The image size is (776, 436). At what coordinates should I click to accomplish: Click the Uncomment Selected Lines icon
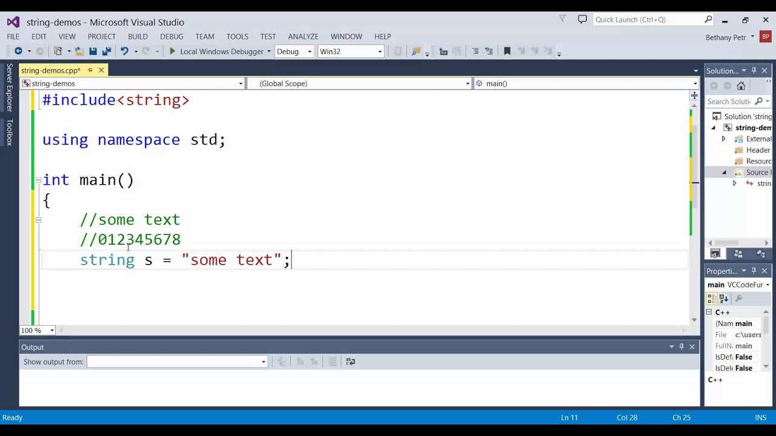coord(489,51)
